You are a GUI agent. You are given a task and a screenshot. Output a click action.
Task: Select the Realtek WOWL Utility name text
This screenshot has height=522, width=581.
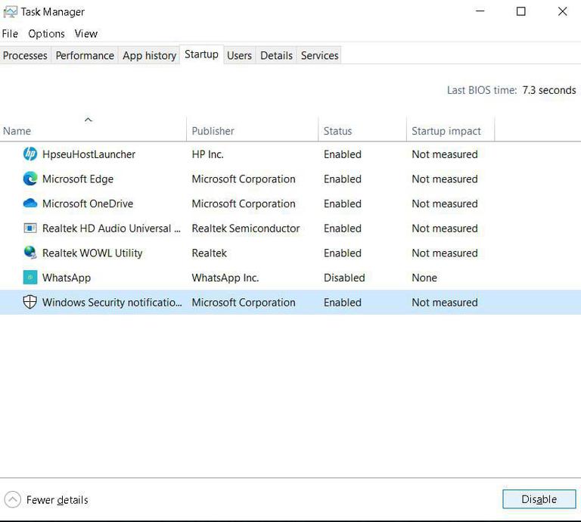click(x=92, y=253)
